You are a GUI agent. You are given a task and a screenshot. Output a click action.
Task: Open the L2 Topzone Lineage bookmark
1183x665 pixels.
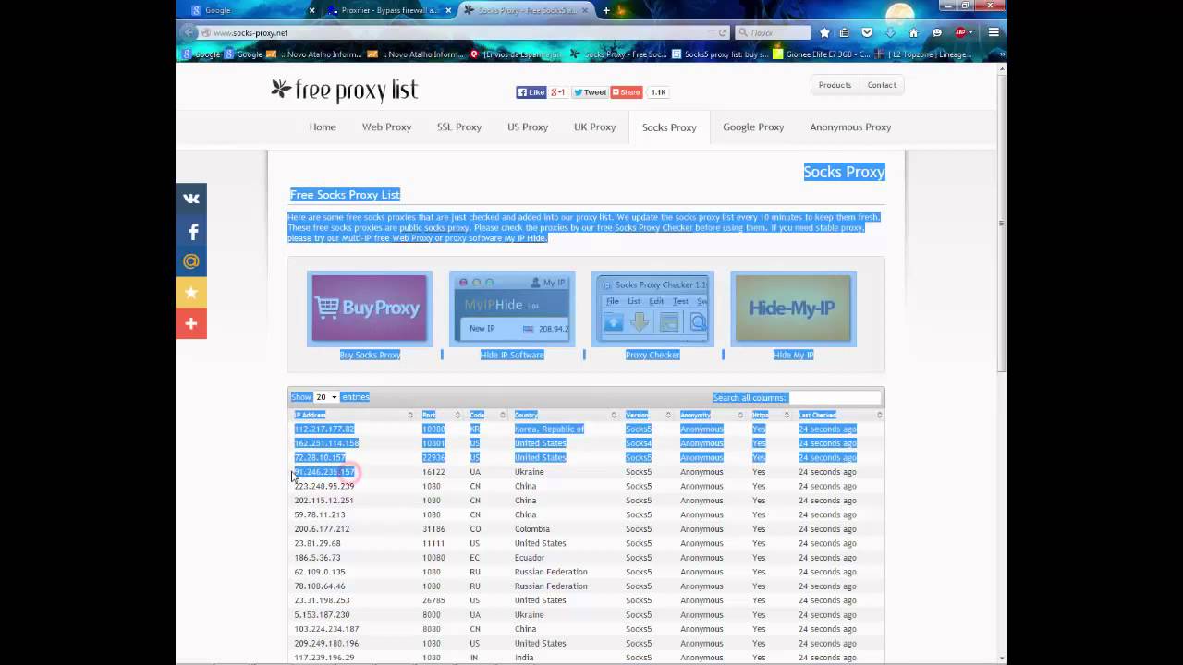tap(923, 54)
